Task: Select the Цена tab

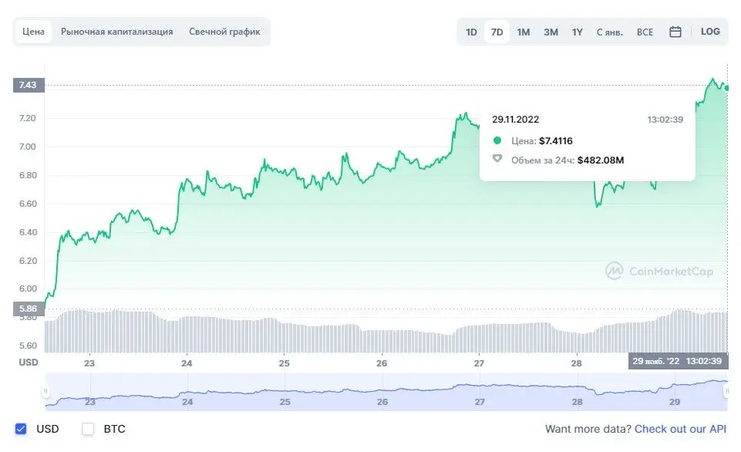Action: coord(34,32)
